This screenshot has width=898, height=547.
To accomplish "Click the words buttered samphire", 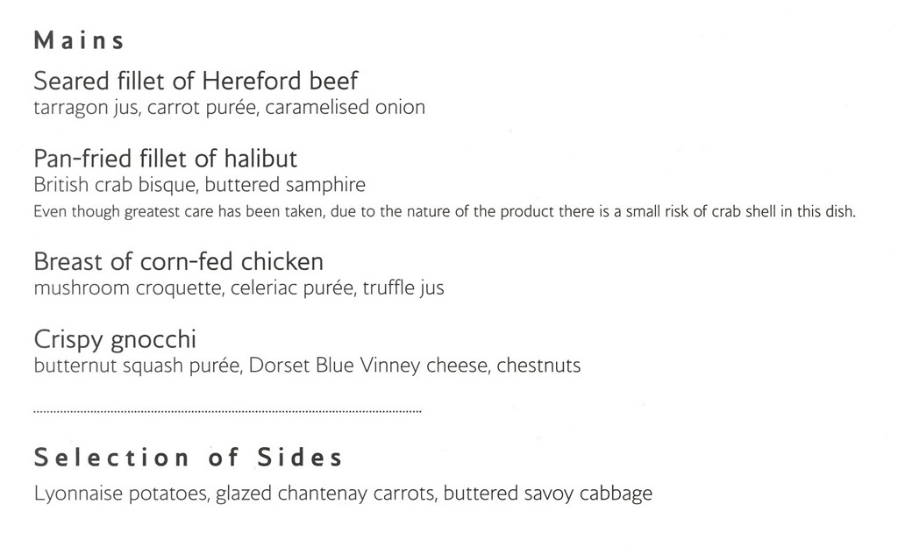I will click(x=285, y=185).
